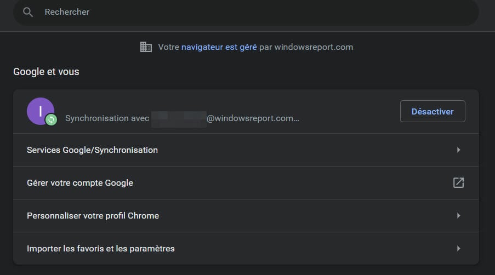
Task: Click the external link icon for Google account
Action: coord(458,182)
